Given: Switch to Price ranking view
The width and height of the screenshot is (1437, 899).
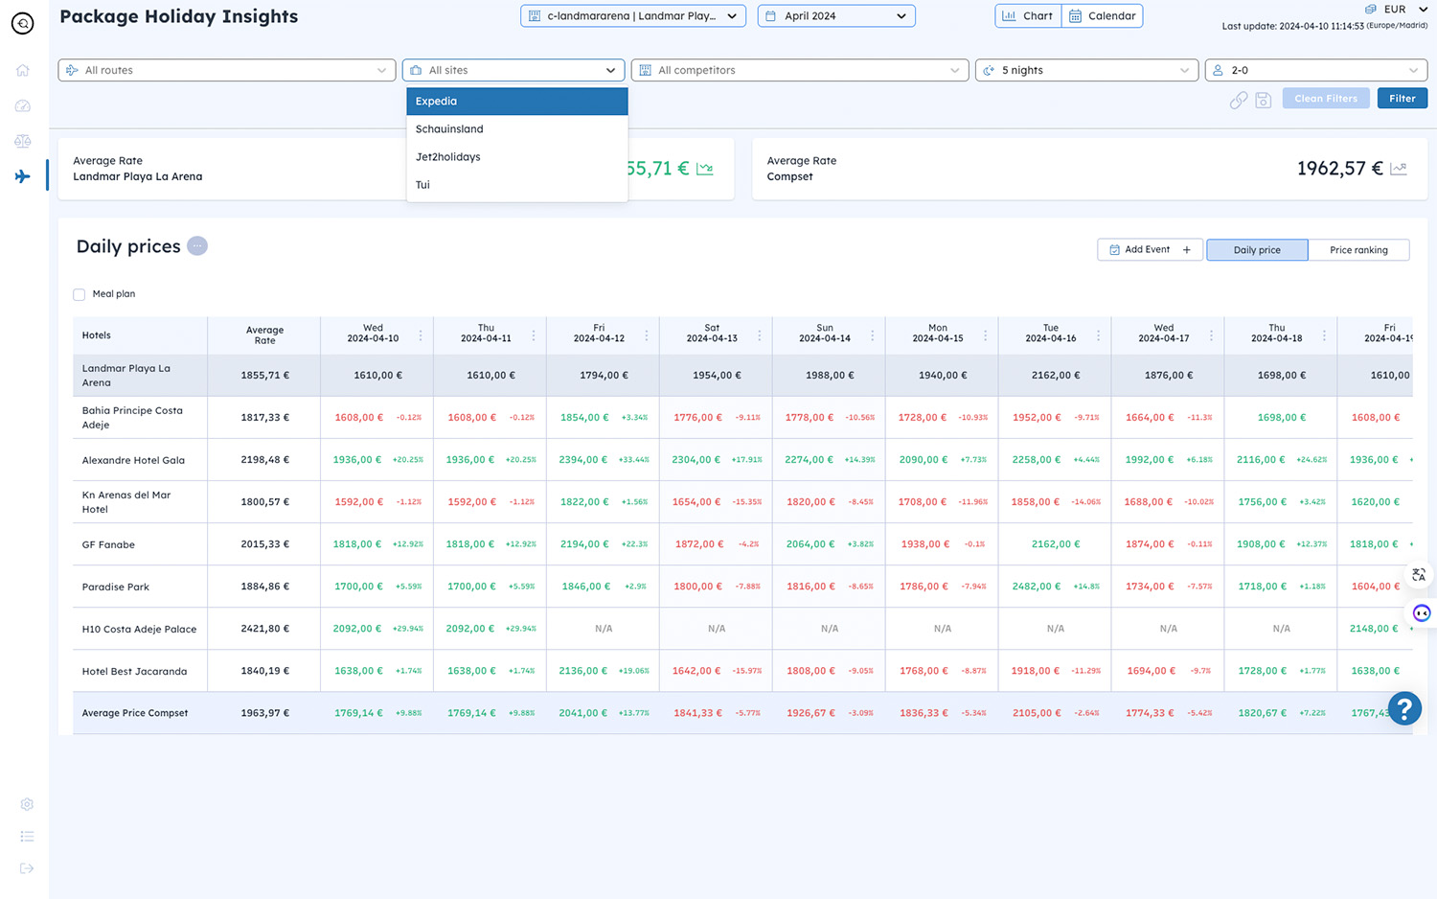Looking at the screenshot, I should click(x=1357, y=250).
